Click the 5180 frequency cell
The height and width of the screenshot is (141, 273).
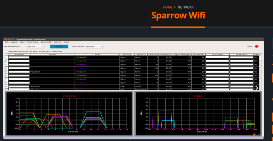[165, 64]
